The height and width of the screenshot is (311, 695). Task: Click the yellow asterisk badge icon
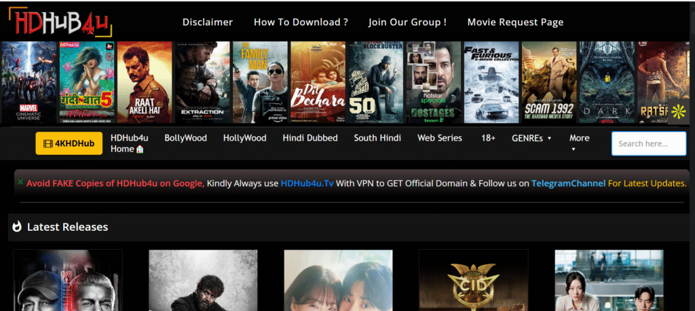pos(679,113)
